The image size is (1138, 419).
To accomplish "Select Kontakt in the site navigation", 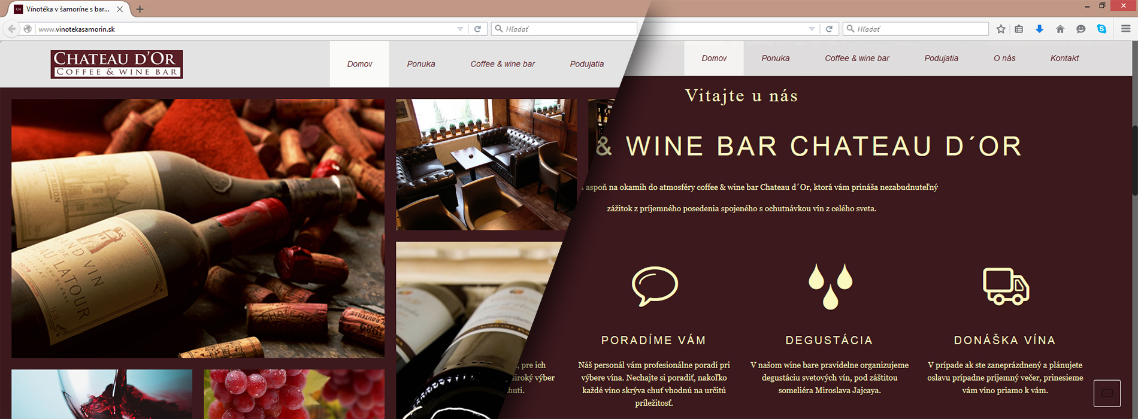I will (x=1064, y=58).
